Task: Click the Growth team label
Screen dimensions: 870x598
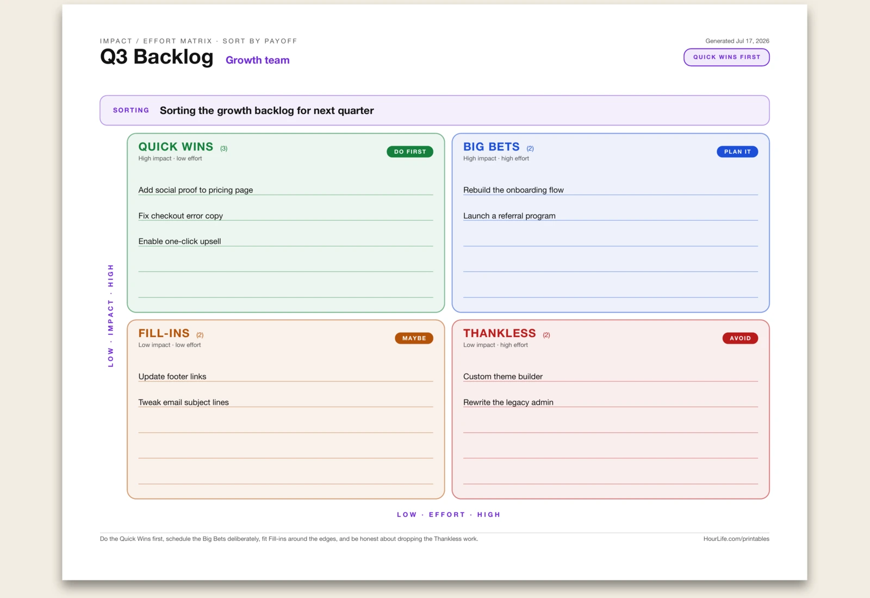Action: (x=258, y=60)
